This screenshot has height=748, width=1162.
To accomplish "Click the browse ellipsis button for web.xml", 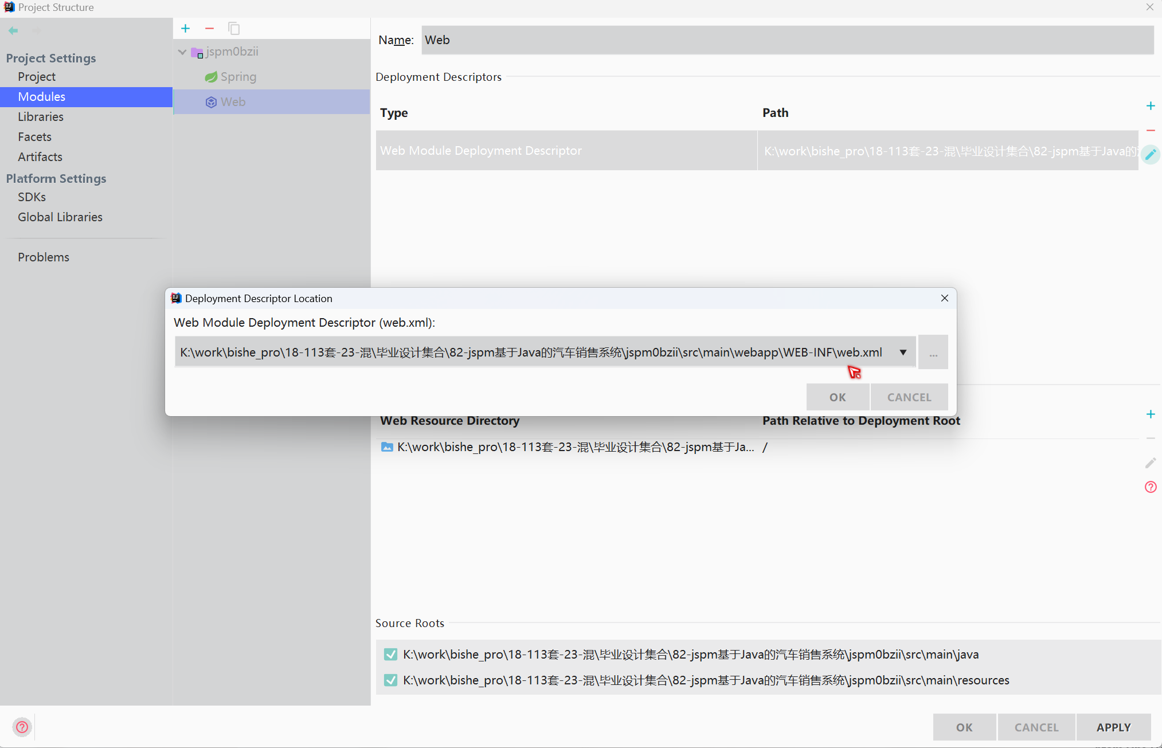I will point(933,353).
